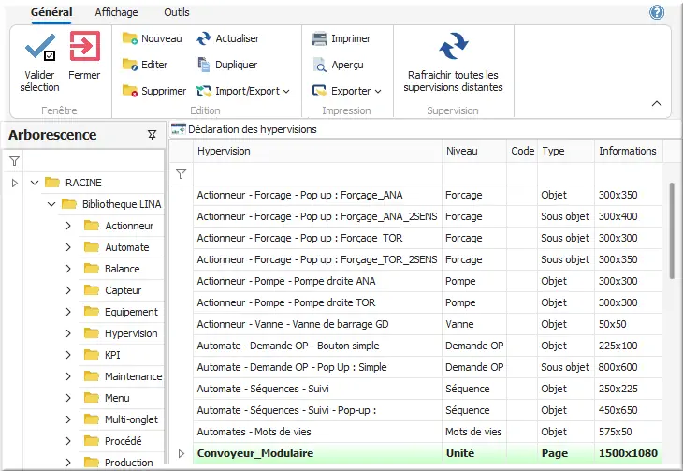Select row Actionneur - Forcage - Pop up : Forçage_ANA
Image resolution: width=683 pixels, height=471 pixels.
tap(428, 195)
